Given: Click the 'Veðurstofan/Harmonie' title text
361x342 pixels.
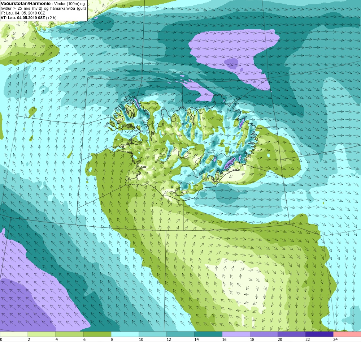Looking at the screenshot, I should point(26,4).
